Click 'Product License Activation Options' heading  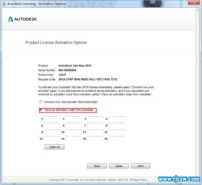pos(56,42)
